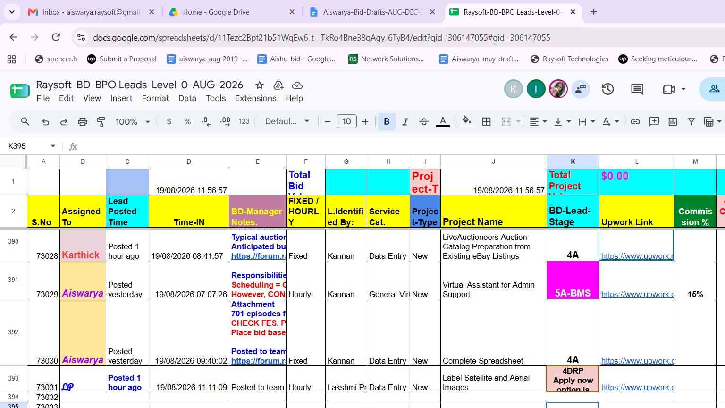Open the Fill color picker
Image resolution: width=725 pixels, height=408 pixels.
pyautogui.click(x=467, y=122)
